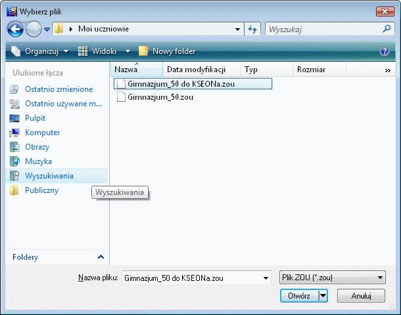This screenshot has width=401, height=315.
Task: Create a new folder with Nowy folder
Action: pos(167,51)
